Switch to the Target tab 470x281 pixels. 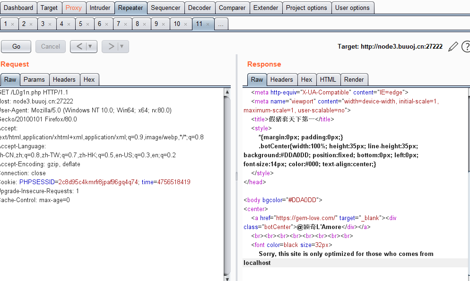49,8
